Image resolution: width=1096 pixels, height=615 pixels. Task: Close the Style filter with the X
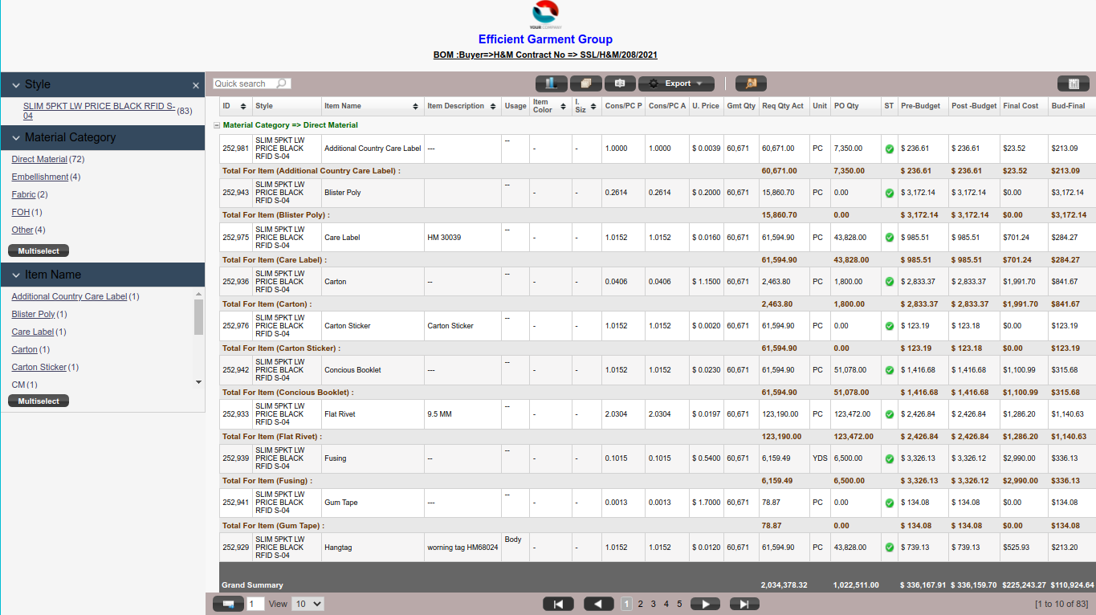[x=196, y=85]
